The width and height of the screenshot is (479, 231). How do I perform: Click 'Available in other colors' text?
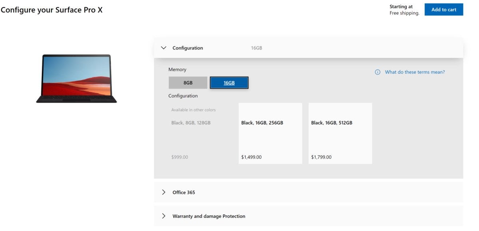point(193,110)
